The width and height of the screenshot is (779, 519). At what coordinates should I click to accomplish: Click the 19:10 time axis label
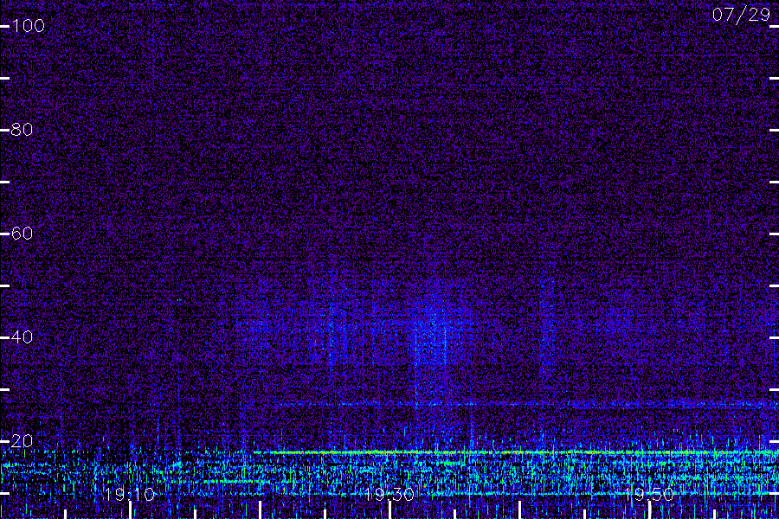point(130,494)
